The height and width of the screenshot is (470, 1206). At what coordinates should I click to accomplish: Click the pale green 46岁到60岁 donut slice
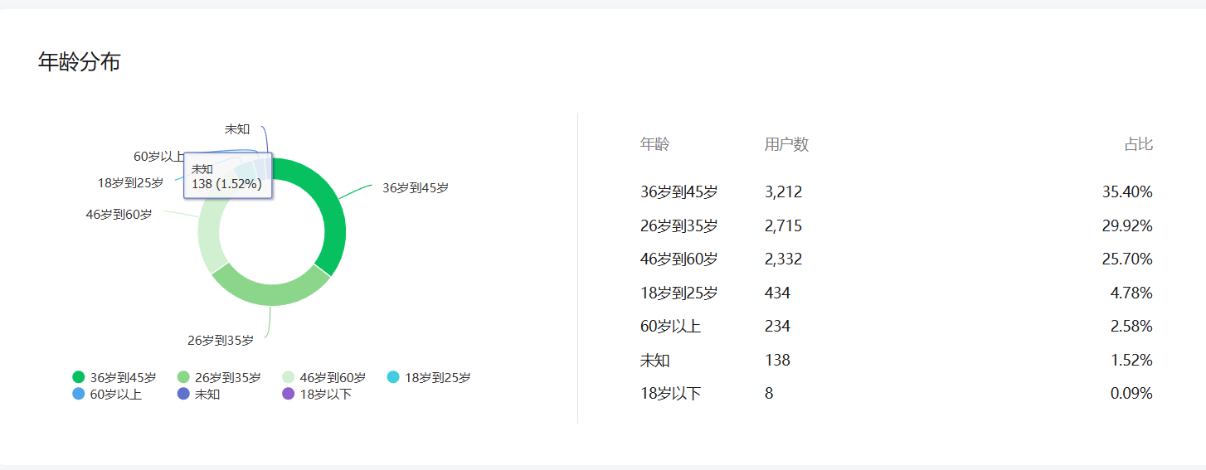209,236
